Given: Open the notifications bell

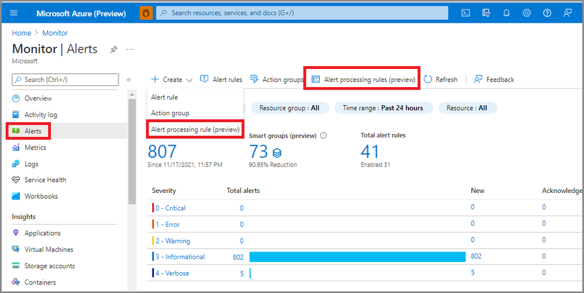Looking at the screenshot, I should click(506, 13).
